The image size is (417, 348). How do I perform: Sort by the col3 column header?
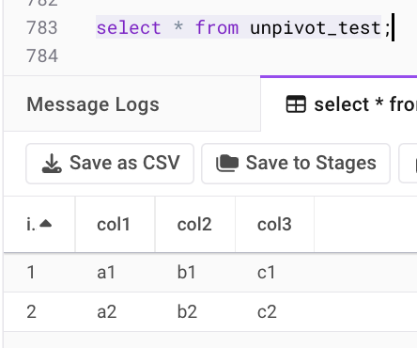click(275, 225)
